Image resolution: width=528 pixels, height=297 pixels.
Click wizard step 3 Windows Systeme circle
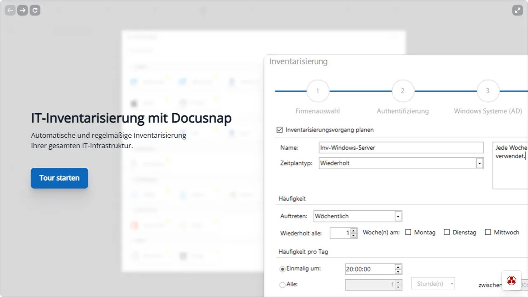[488, 91]
